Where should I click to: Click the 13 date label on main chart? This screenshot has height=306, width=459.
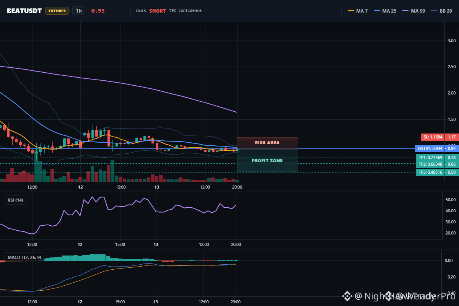[156, 187]
